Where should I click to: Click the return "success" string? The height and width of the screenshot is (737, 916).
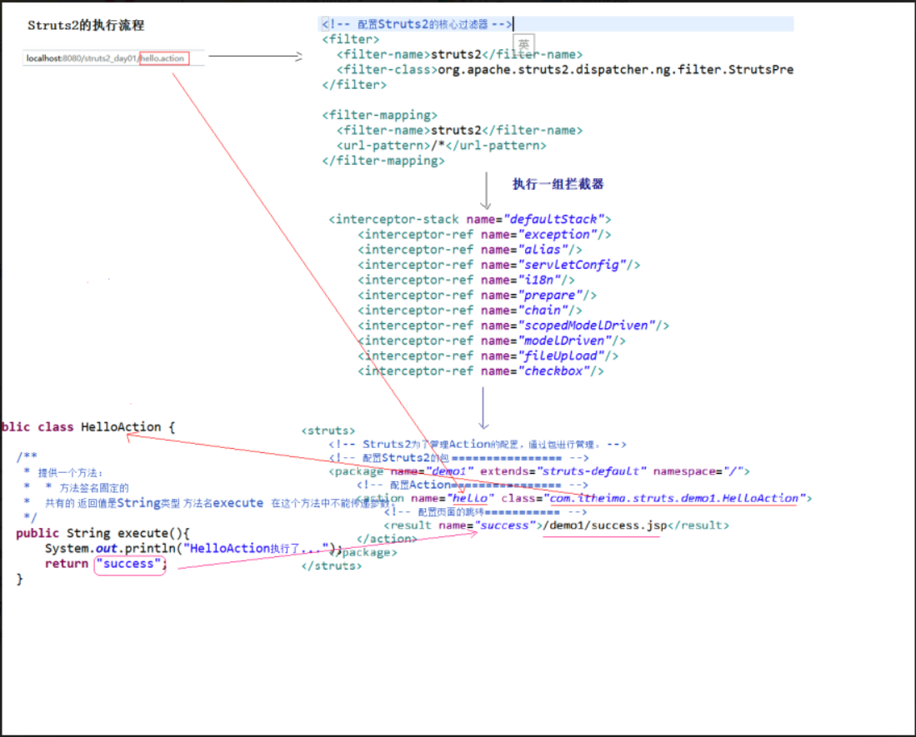pyautogui.click(x=129, y=564)
